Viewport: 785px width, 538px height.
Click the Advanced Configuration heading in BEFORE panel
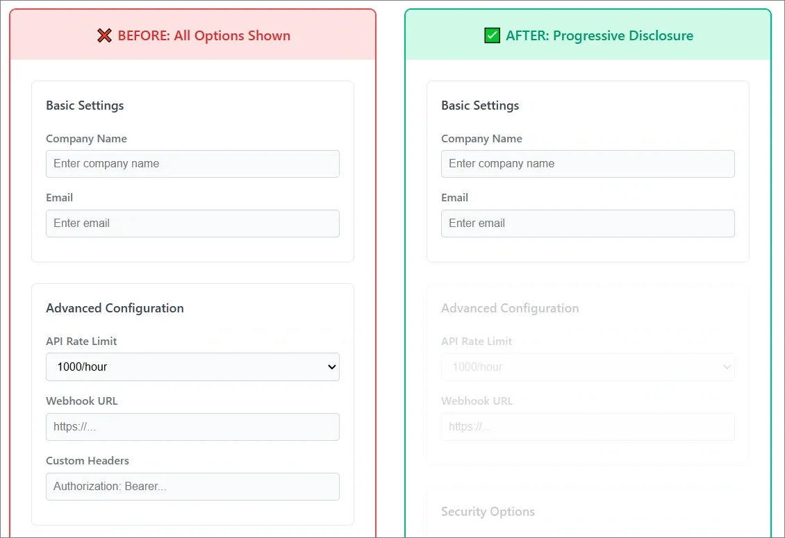coord(115,308)
